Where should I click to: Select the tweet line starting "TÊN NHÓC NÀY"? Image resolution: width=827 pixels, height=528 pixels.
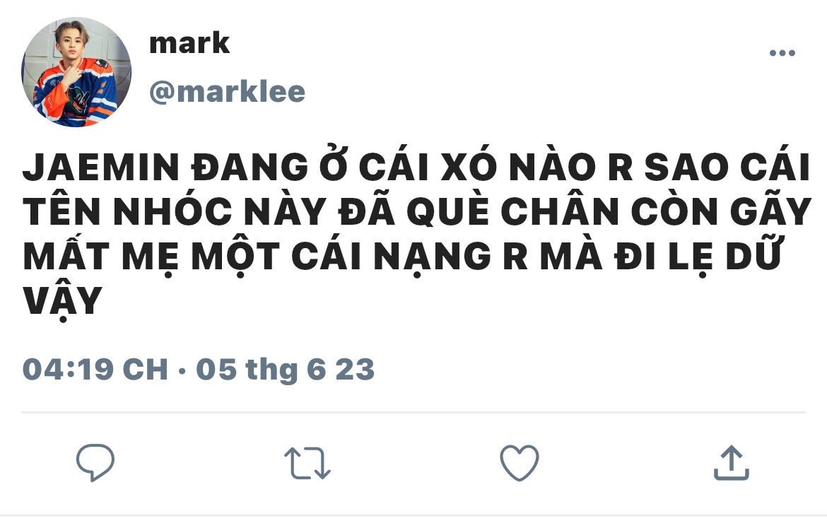[x=416, y=212]
